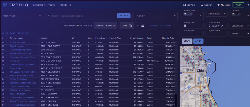Click the CRED iQ logo
Screen dimensions: 250x107
[x=15, y=5]
